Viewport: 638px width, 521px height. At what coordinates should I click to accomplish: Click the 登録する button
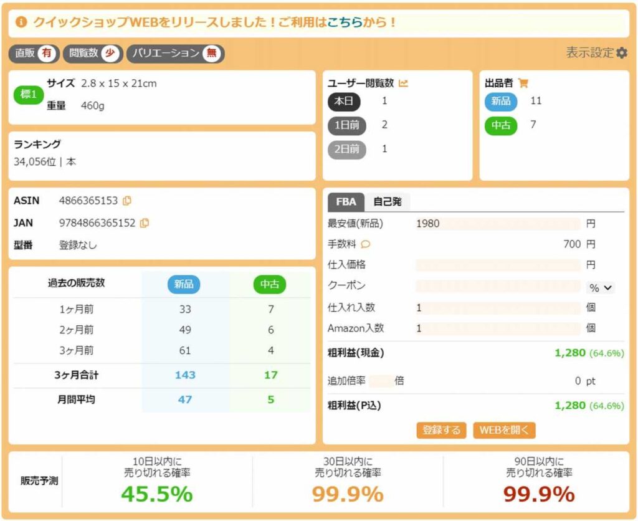(441, 430)
